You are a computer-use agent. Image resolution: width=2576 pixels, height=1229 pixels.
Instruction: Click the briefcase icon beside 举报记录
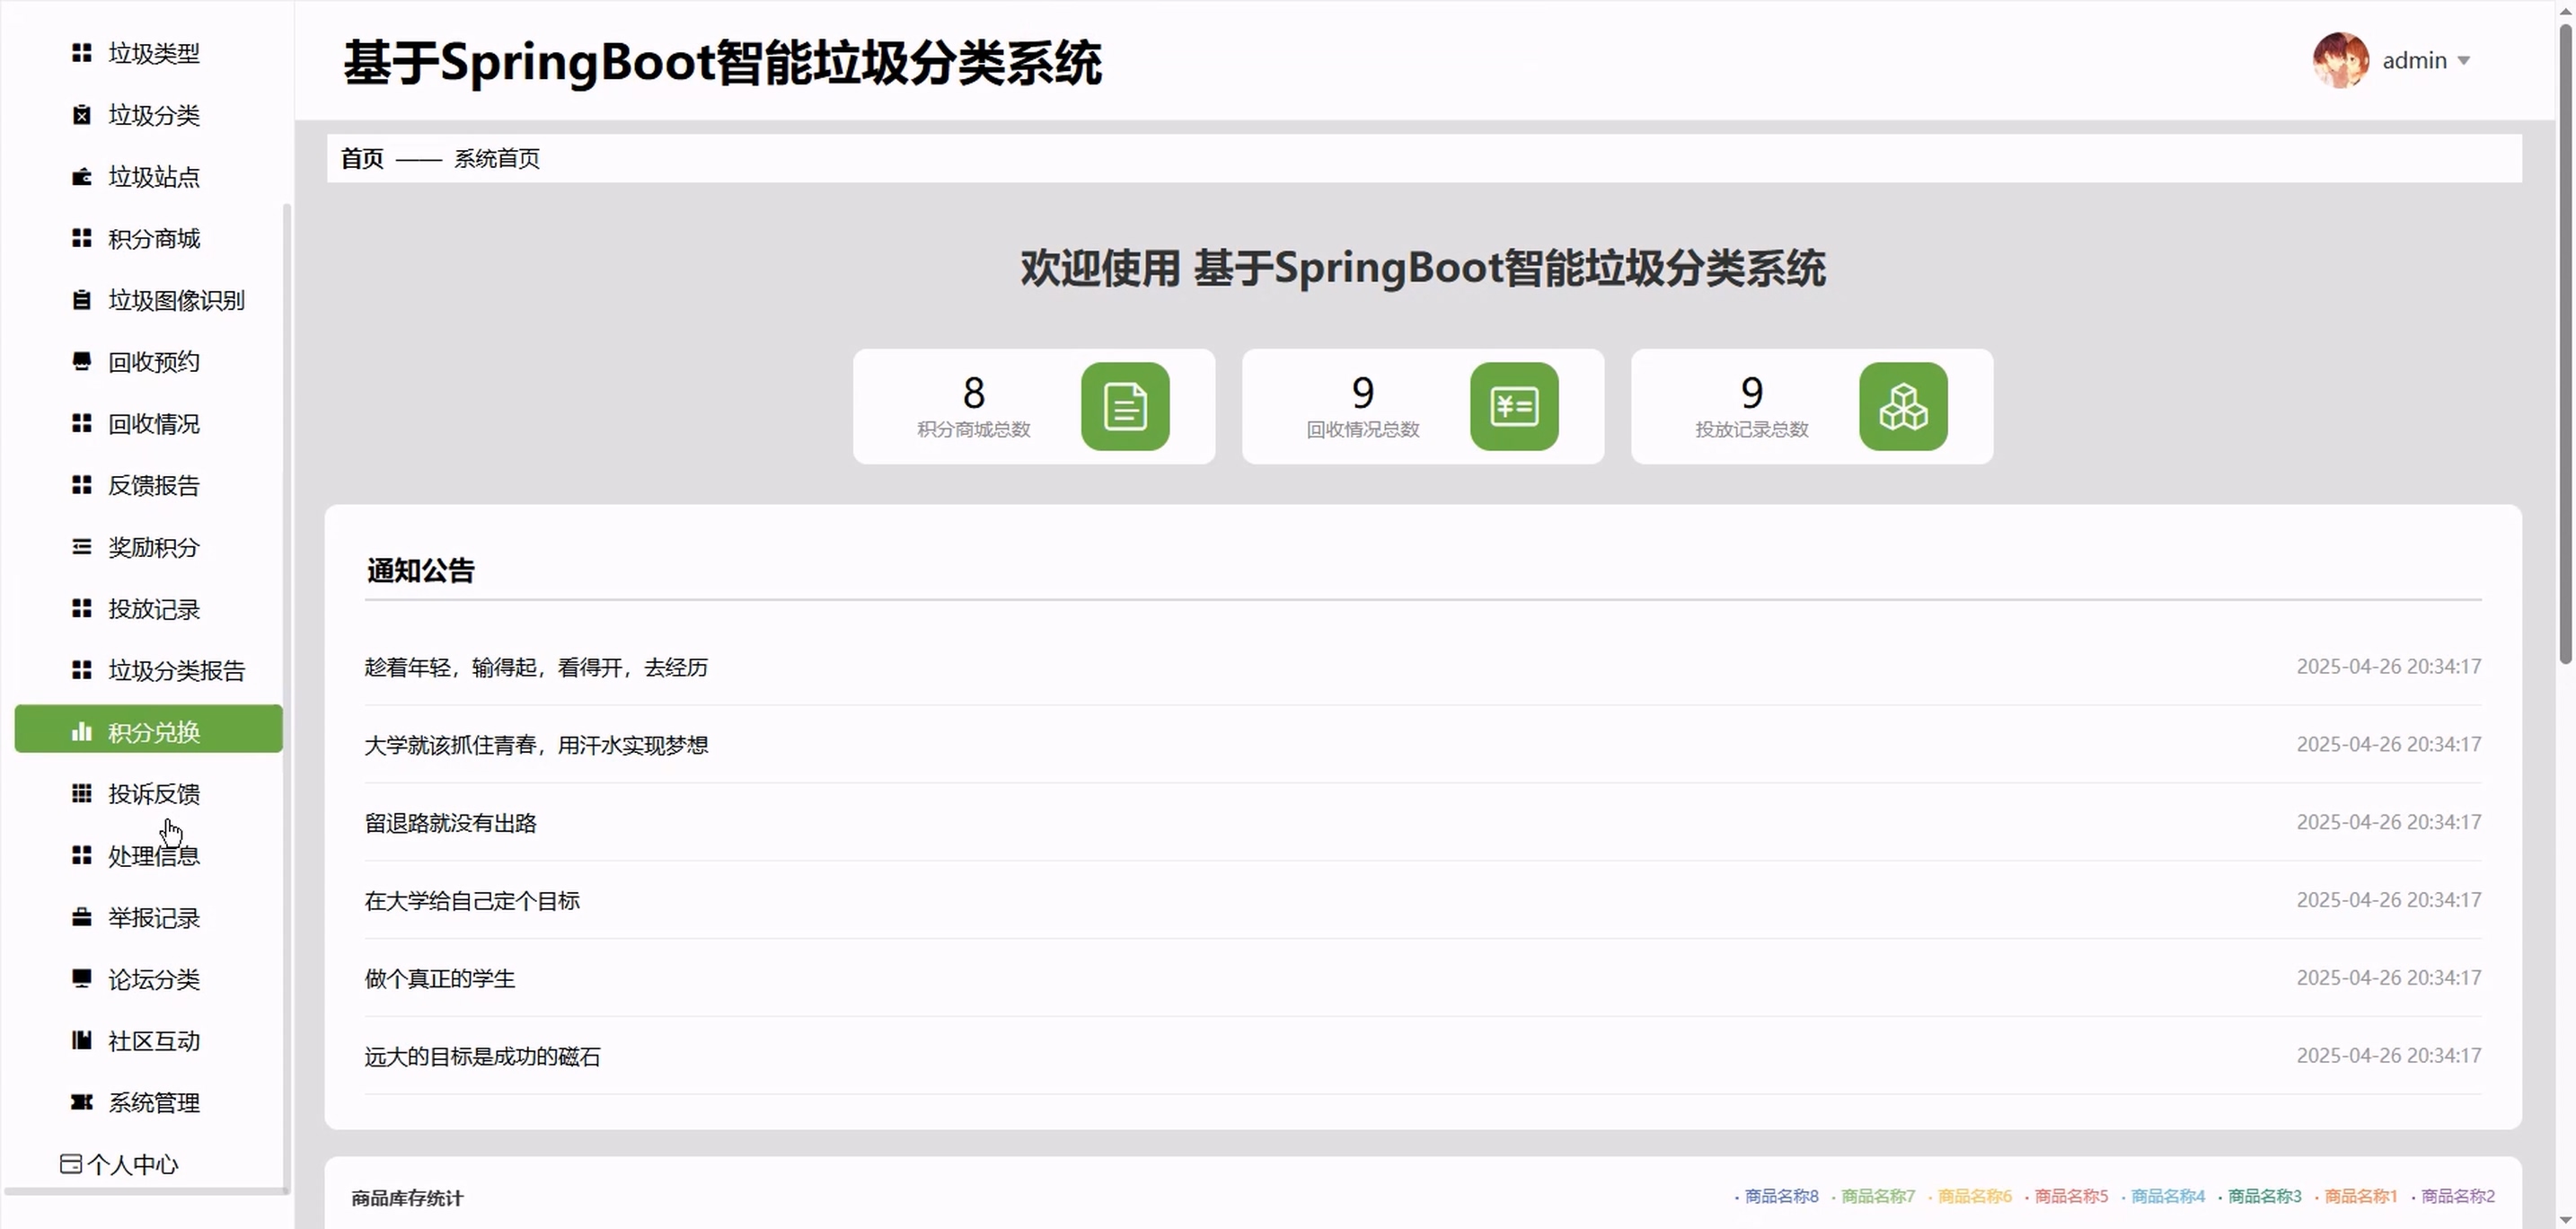[82, 918]
